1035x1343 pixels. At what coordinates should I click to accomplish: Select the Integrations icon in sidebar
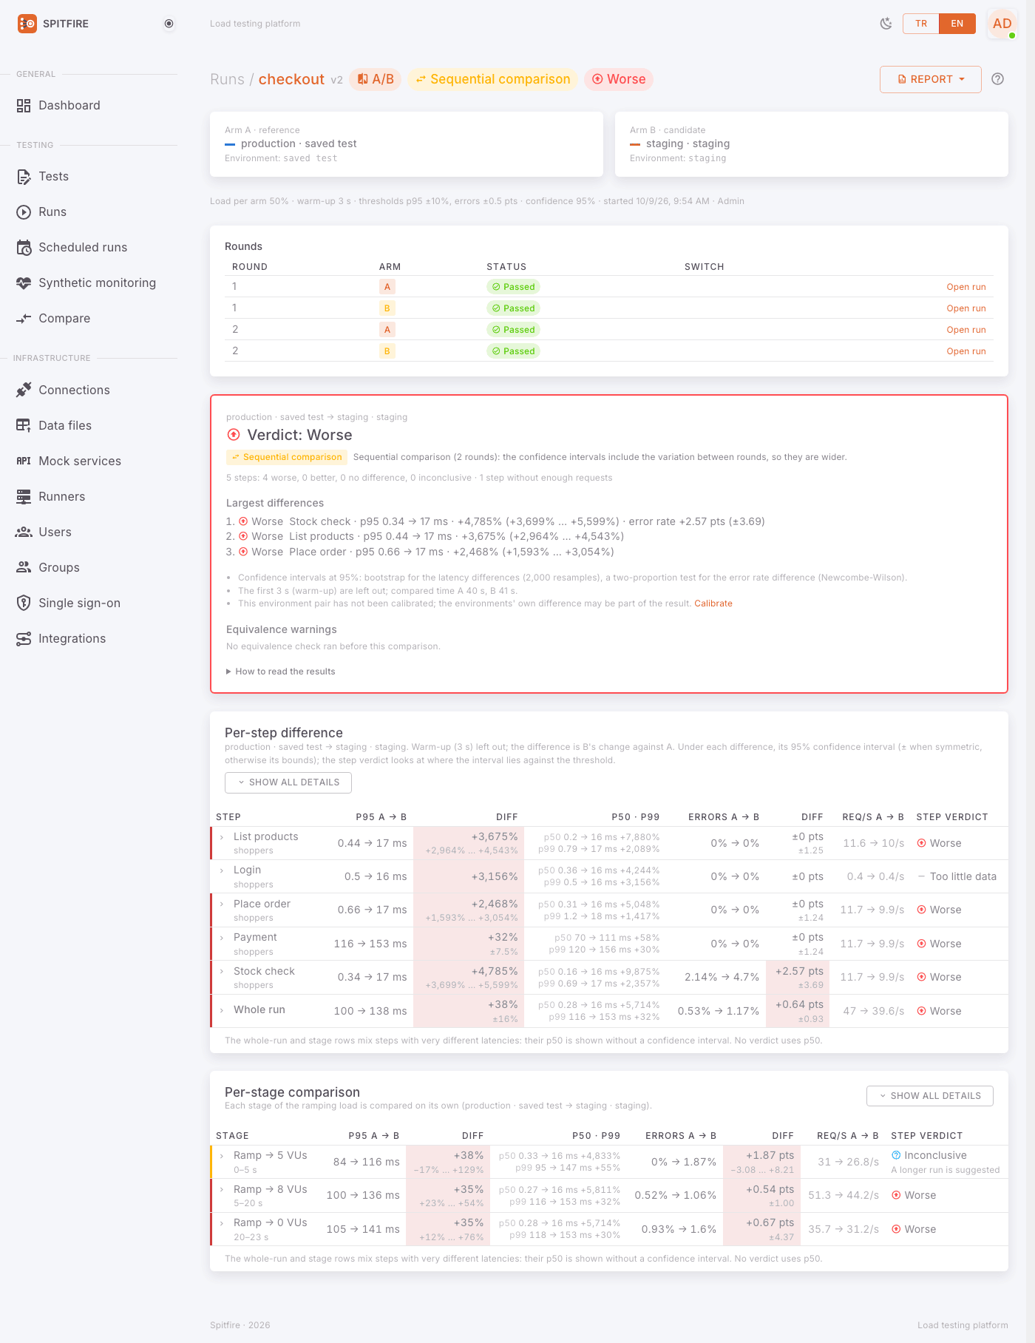coord(24,638)
